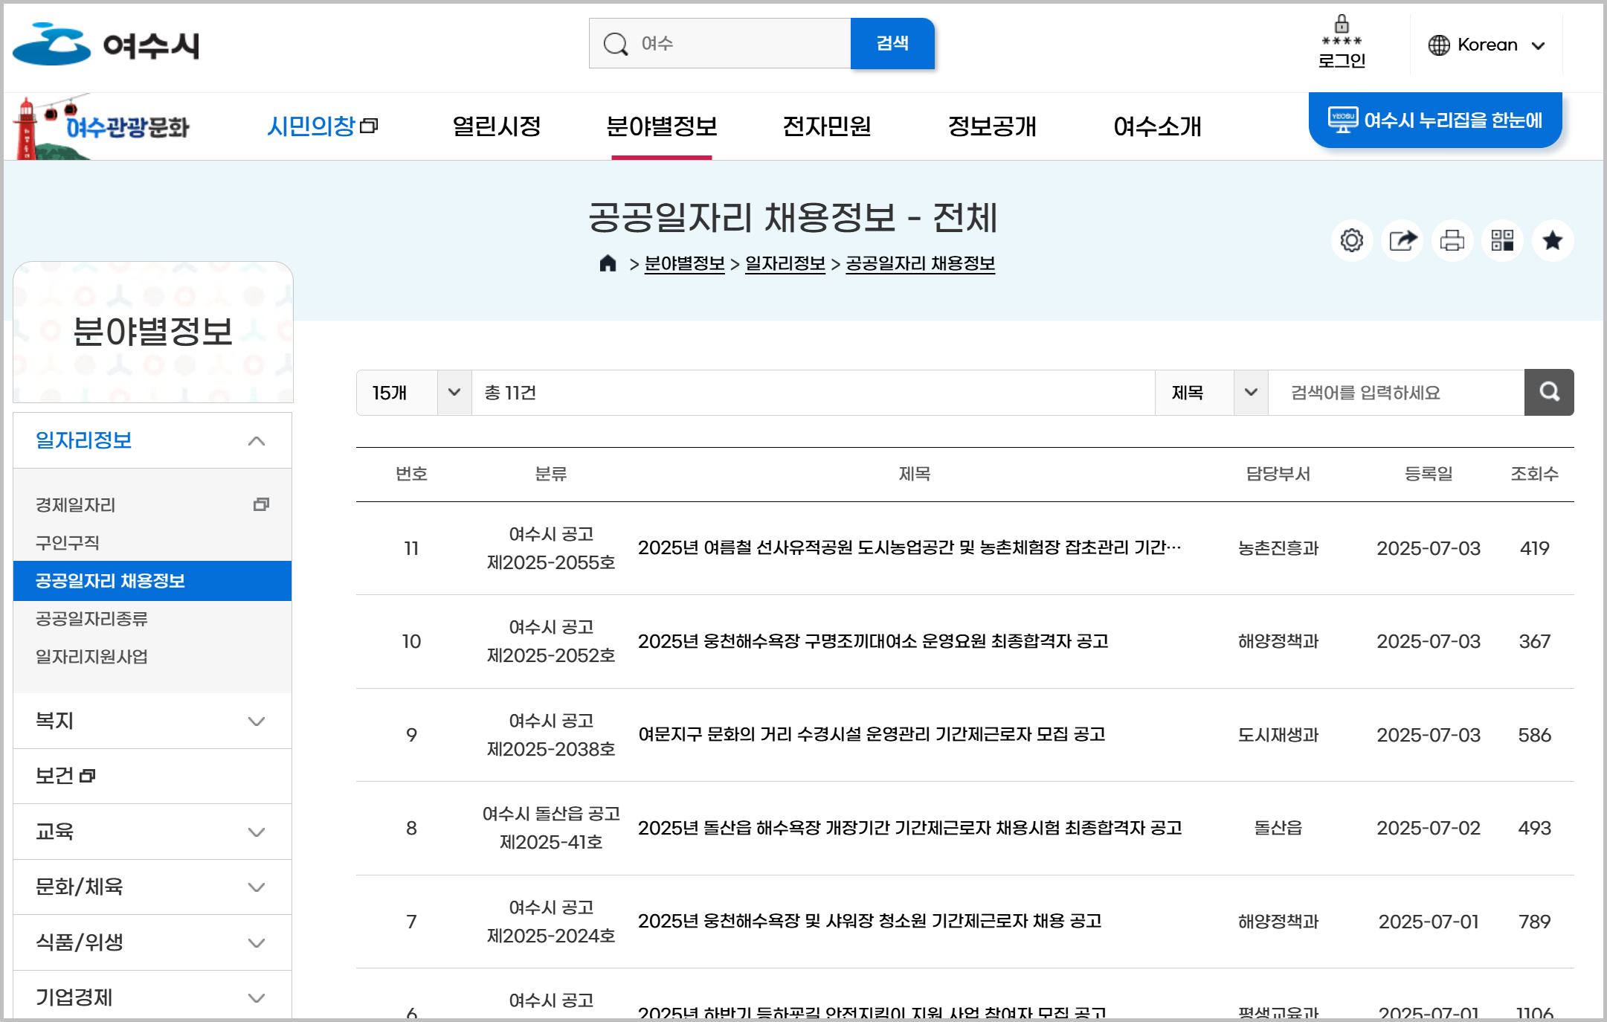Click the star favorite icon
Screen dimensions: 1607x1022
point(1552,240)
